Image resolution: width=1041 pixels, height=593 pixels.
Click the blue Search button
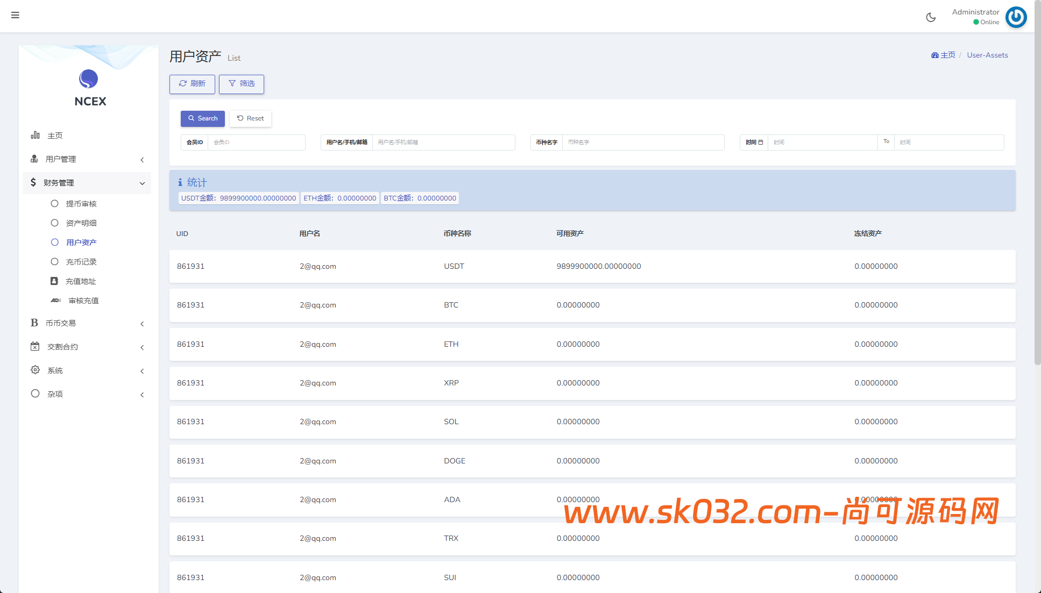(203, 118)
